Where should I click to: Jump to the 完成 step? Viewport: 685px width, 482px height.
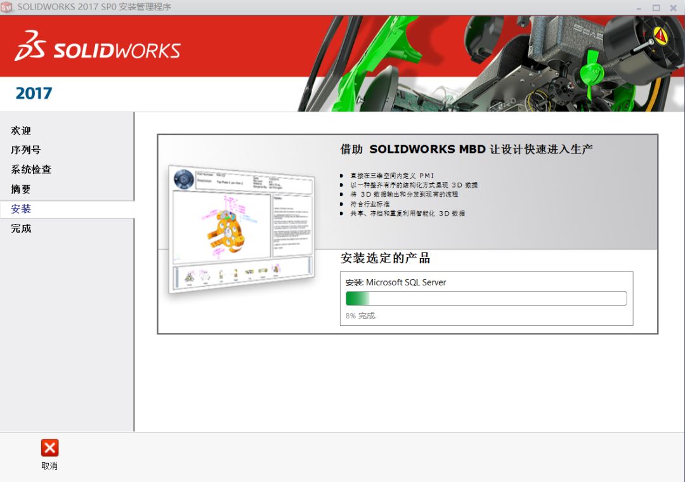point(21,228)
